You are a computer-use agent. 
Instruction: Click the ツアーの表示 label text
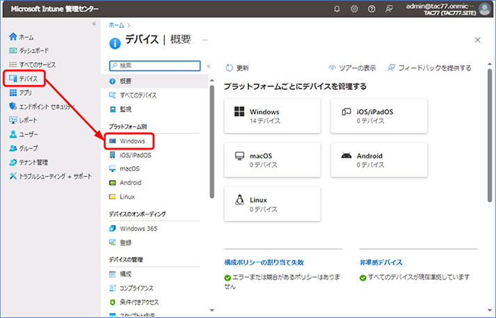tap(358, 67)
